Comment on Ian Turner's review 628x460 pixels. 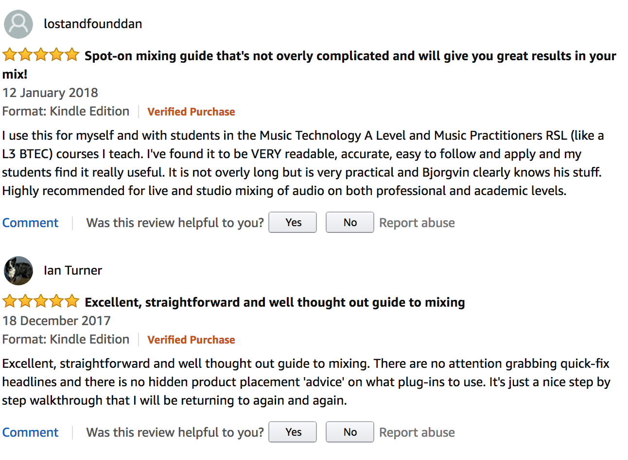click(30, 432)
